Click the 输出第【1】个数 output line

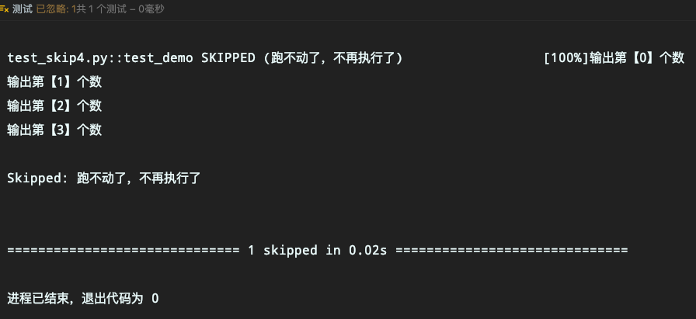pyautogui.click(x=54, y=82)
